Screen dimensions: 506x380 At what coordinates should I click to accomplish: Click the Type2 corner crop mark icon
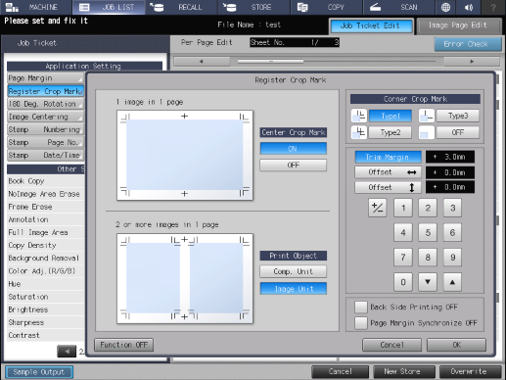point(359,132)
